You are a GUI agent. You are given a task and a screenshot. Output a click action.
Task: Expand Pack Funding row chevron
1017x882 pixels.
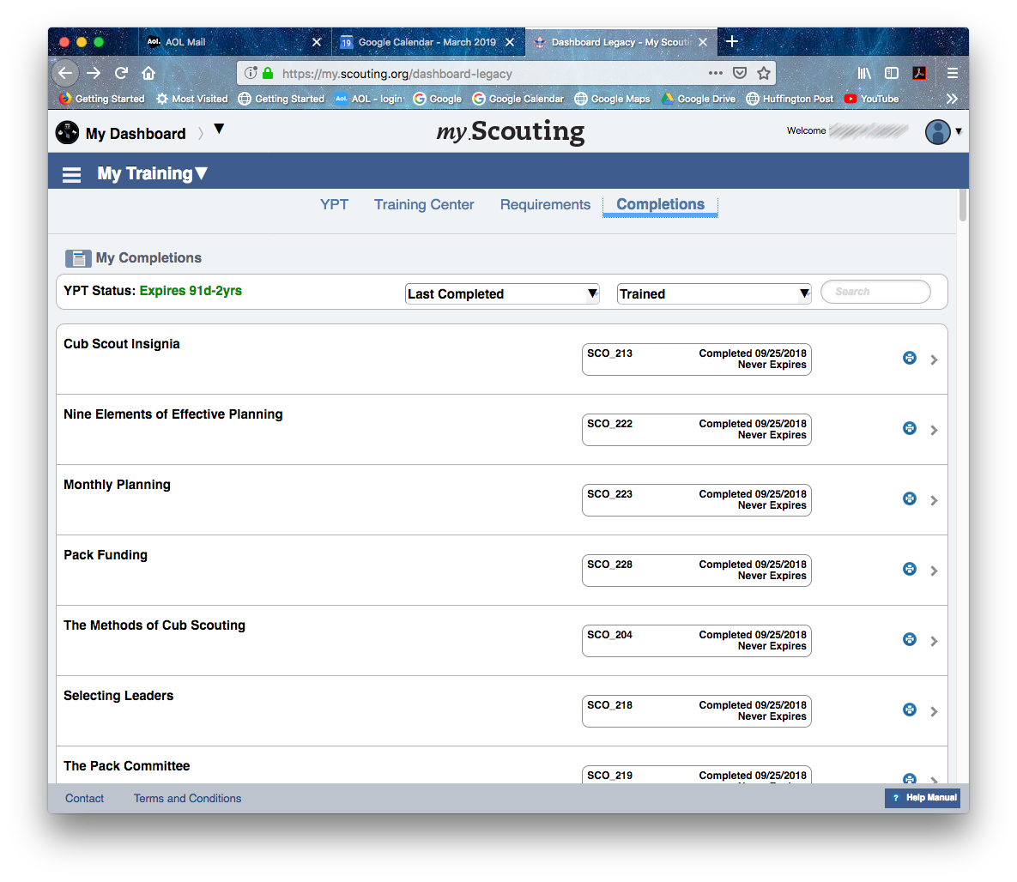click(x=934, y=571)
